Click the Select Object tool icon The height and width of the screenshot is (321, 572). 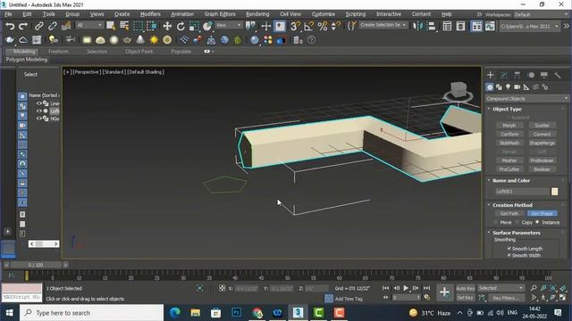click(111, 26)
